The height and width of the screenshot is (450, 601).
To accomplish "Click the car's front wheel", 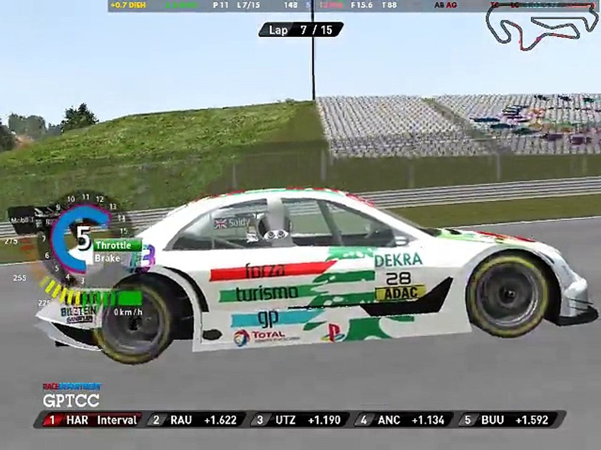I will click(x=508, y=294).
